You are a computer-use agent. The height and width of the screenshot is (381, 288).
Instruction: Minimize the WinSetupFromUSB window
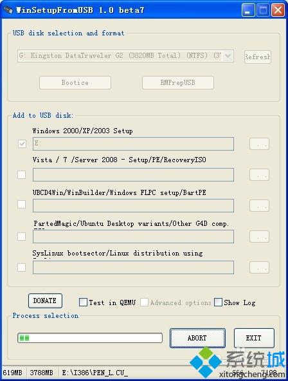pyautogui.click(x=248, y=10)
